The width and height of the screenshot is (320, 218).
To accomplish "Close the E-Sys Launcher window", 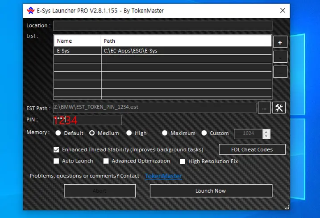I will point(283,11).
